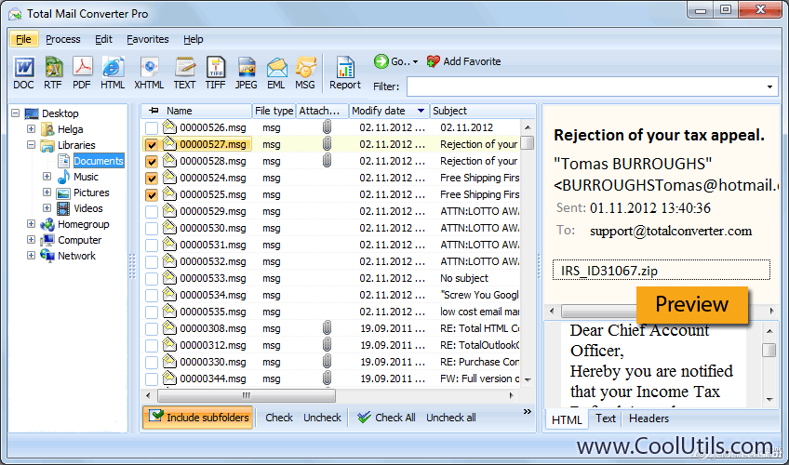Sort by the Modify date column
Screen dimensions: 789x465
[389, 111]
